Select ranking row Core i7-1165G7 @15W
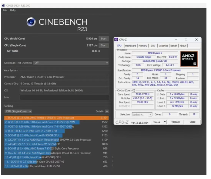211x179 pixels. (56, 127)
